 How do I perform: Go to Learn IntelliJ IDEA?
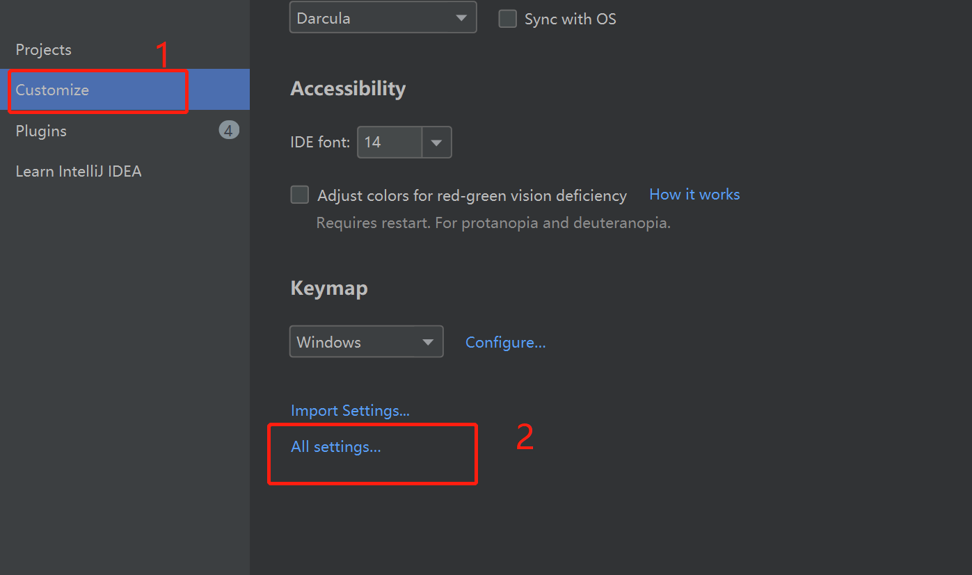pos(79,171)
